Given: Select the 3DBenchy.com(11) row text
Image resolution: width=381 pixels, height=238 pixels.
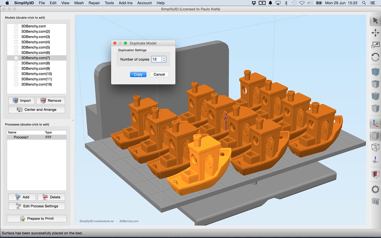Looking at the screenshot, I should 36,79.
